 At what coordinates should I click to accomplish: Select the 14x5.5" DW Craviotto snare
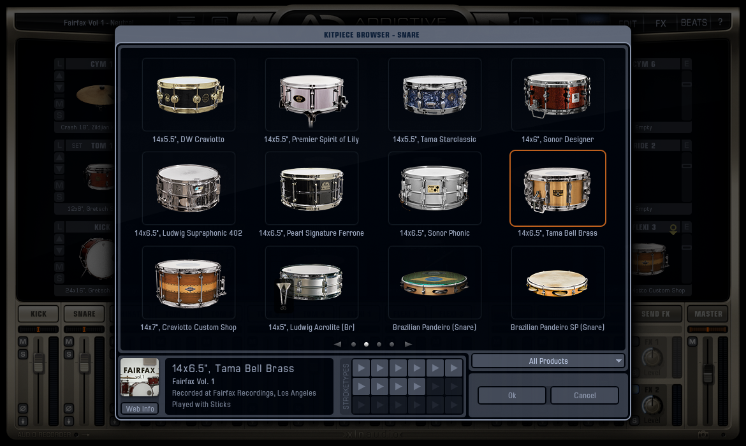coord(188,95)
